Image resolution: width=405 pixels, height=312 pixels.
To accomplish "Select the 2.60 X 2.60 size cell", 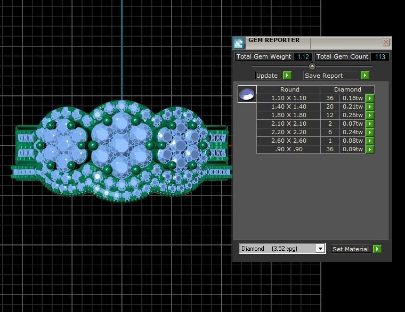I will pyautogui.click(x=288, y=141).
